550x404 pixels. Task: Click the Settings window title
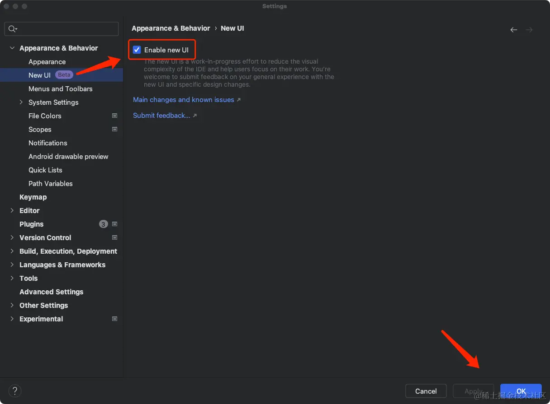coord(275,6)
